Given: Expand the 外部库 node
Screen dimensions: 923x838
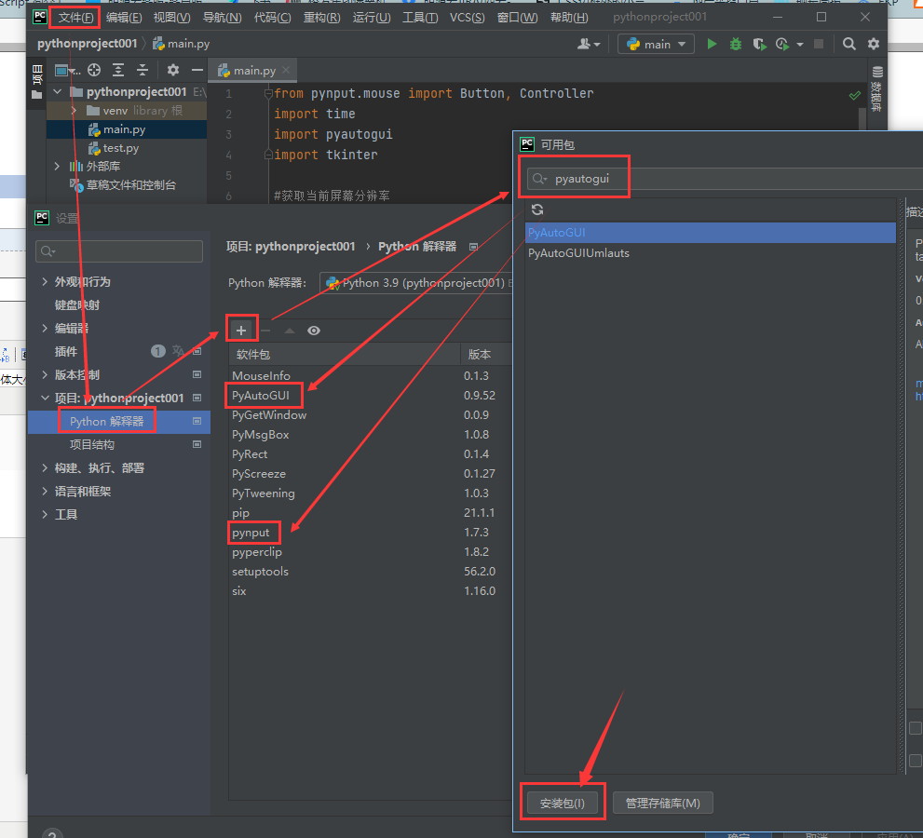Looking at the screenshot, I should coord(57,167).
